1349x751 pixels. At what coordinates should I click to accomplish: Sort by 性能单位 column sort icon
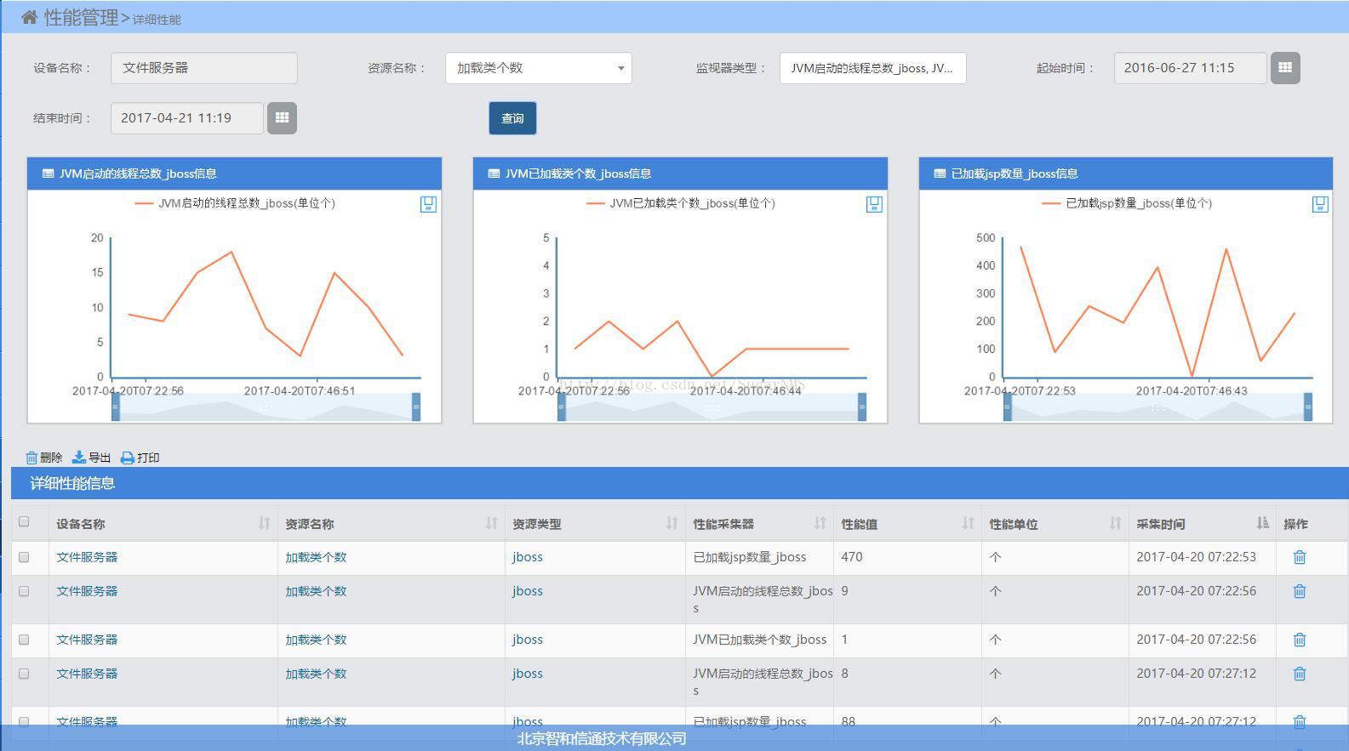coord(1115,523)
